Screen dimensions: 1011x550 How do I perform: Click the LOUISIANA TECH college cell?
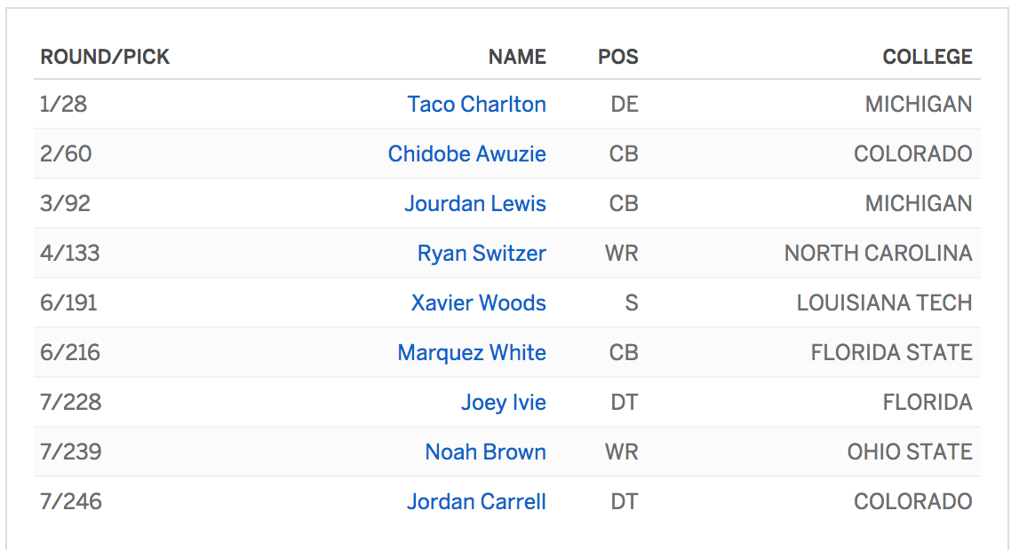pyautogui.click(x=884, y=303)
